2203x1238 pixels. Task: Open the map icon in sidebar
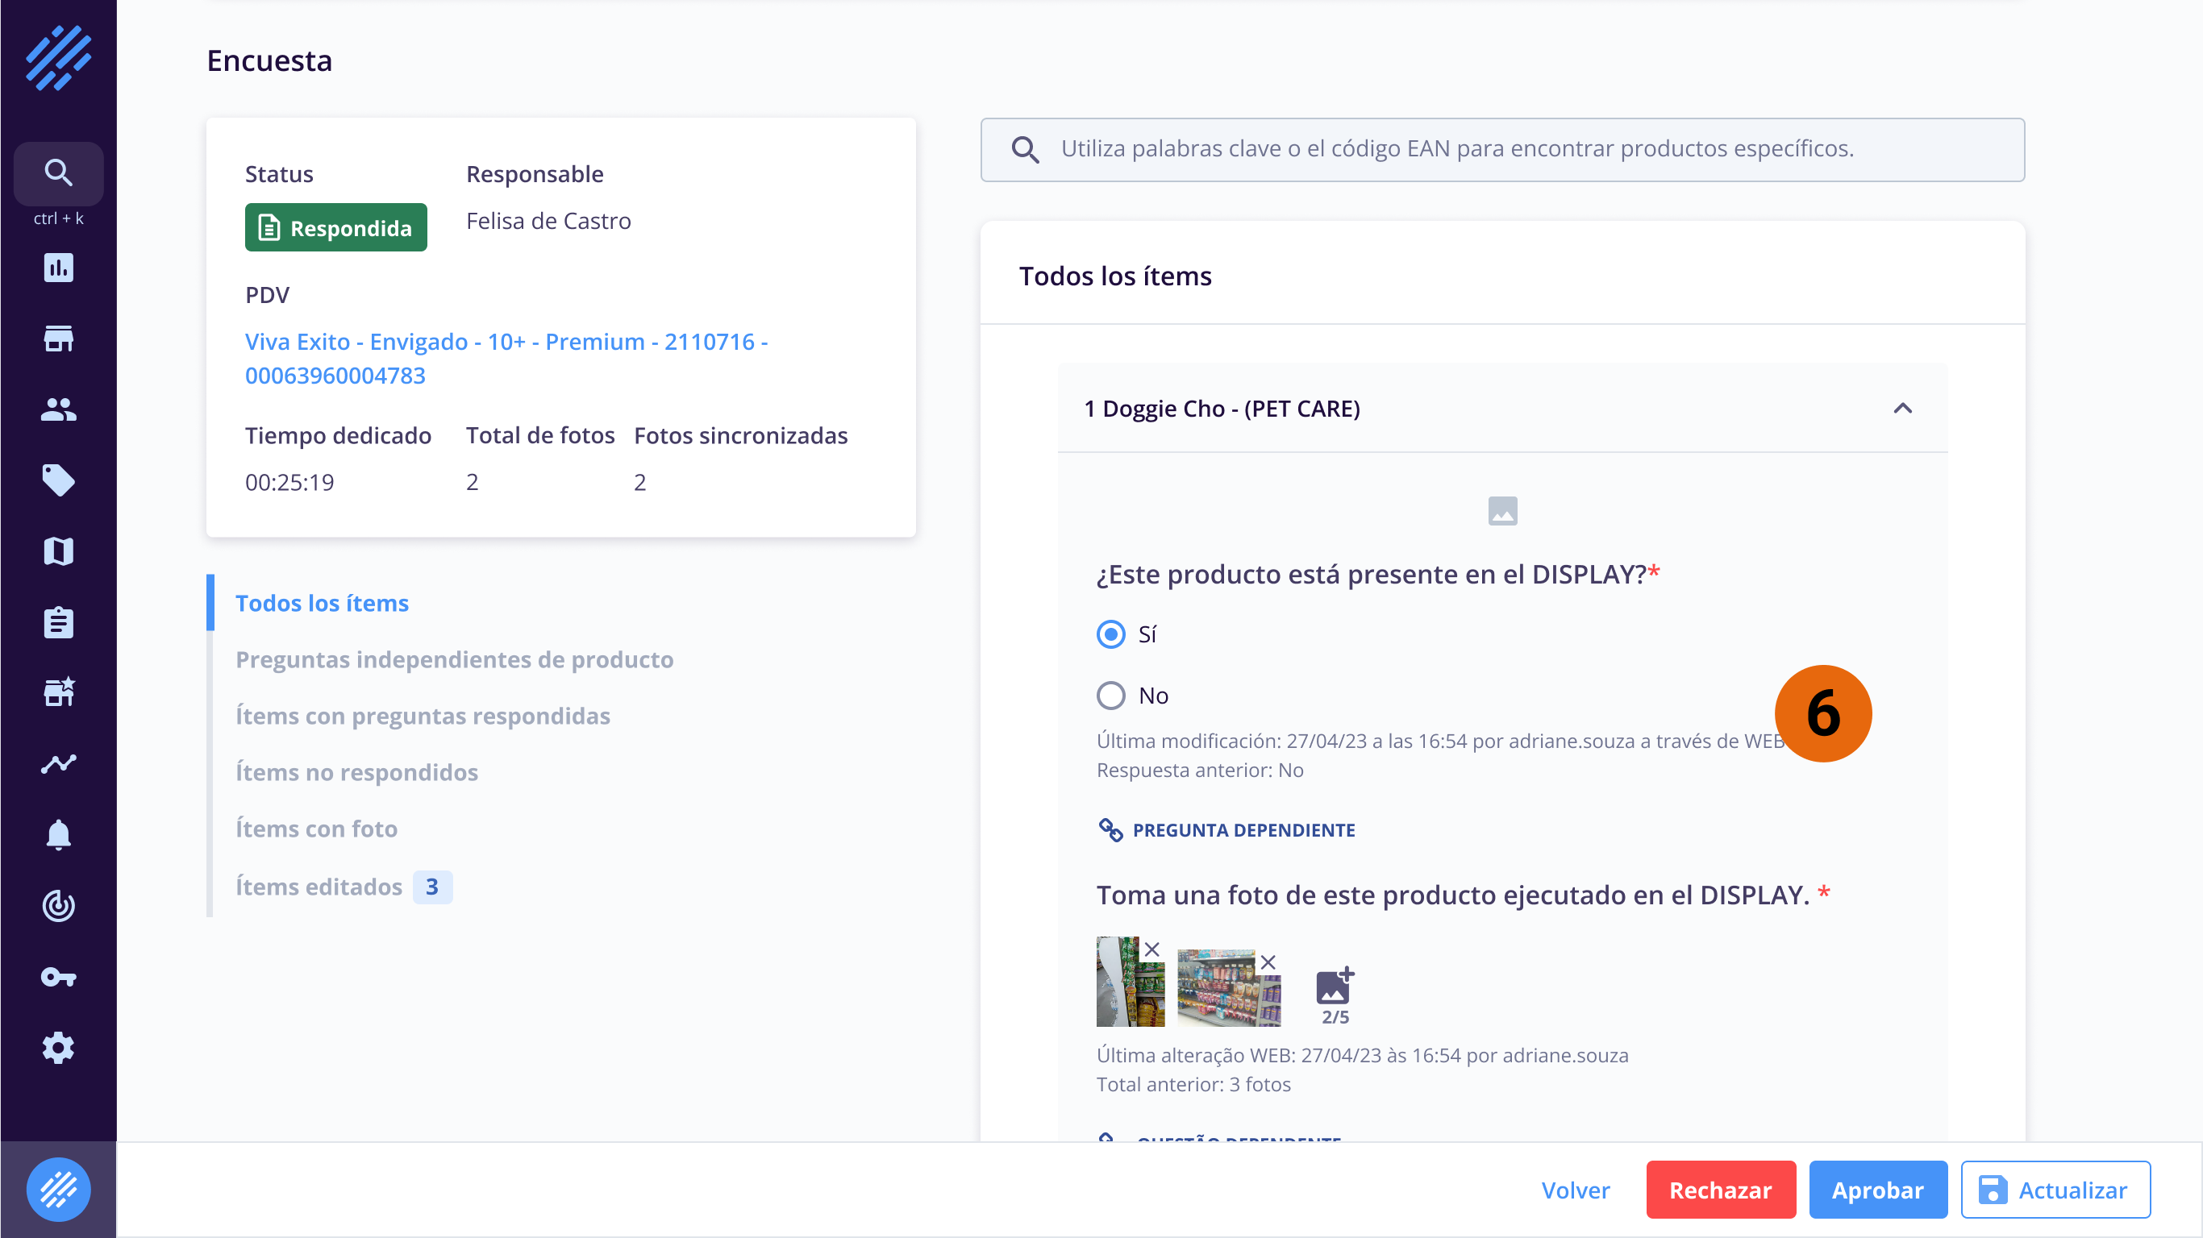[58, 551]
